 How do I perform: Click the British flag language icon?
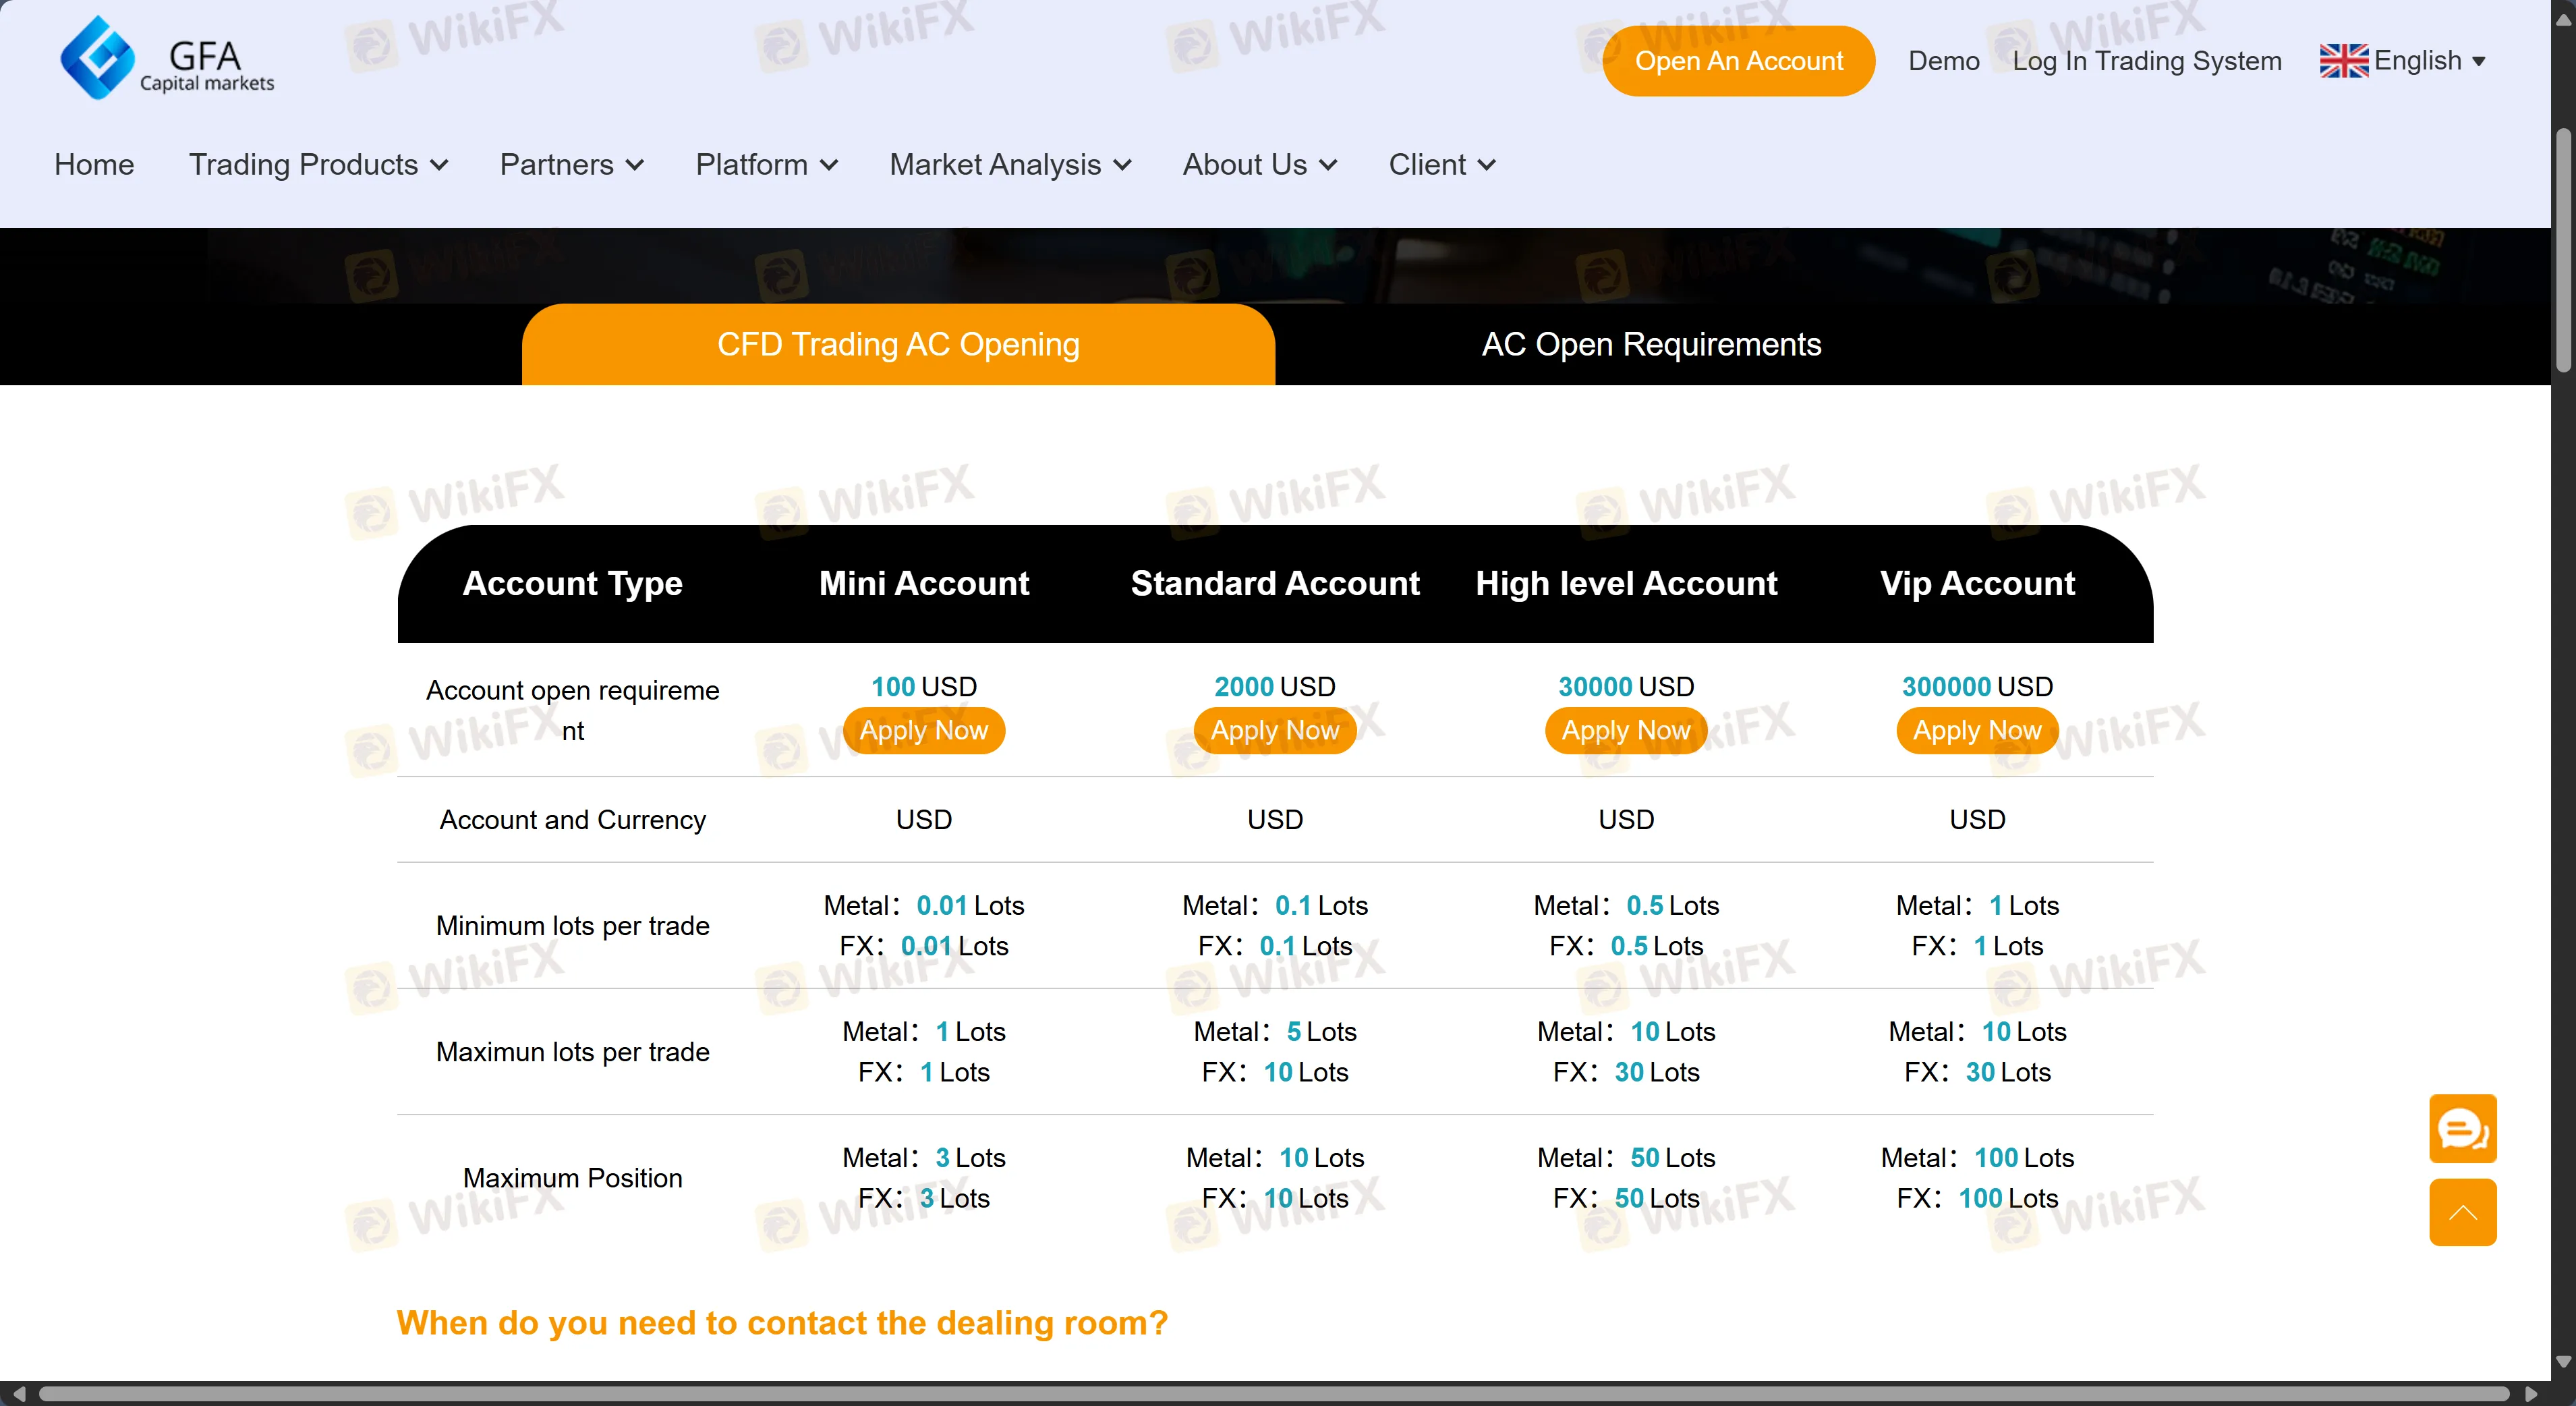(2344, 60)
